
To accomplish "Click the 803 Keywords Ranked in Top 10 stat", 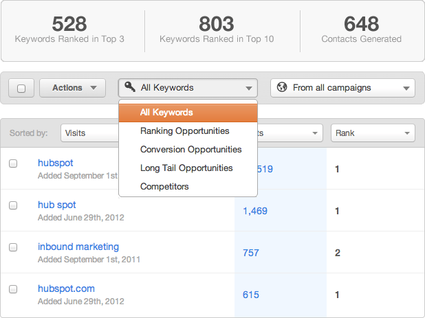I will point(217,30).
